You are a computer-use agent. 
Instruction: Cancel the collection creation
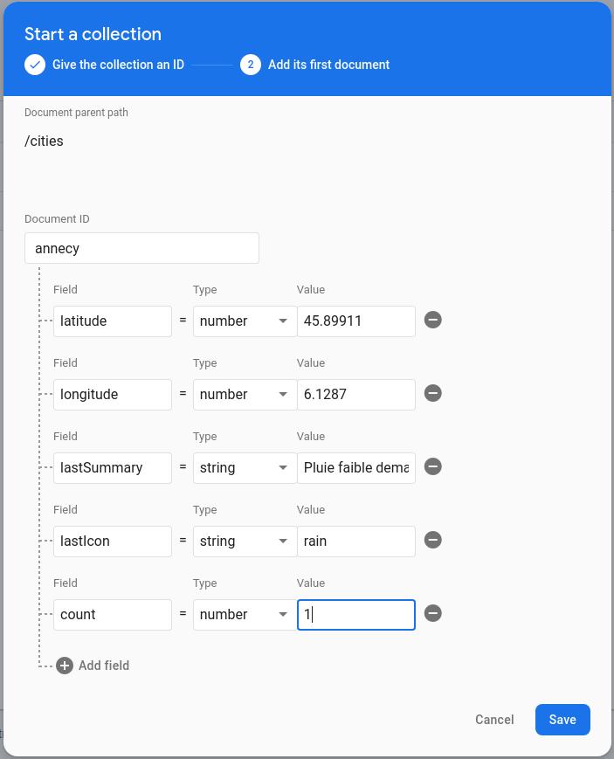click(x=494, y=720)
